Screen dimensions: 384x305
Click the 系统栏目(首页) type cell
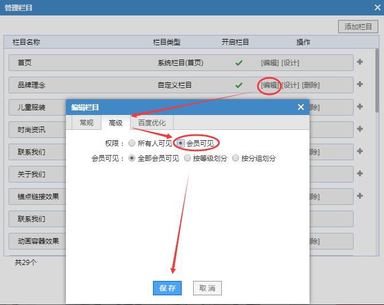tap(180, 63)
